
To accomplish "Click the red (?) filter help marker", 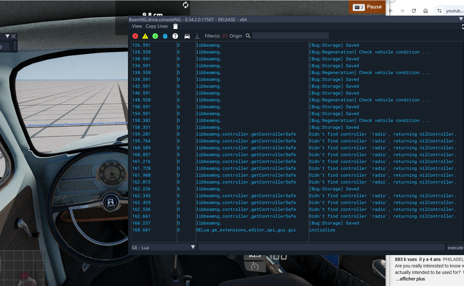I will pyautogui.click(x=225, y=36).
